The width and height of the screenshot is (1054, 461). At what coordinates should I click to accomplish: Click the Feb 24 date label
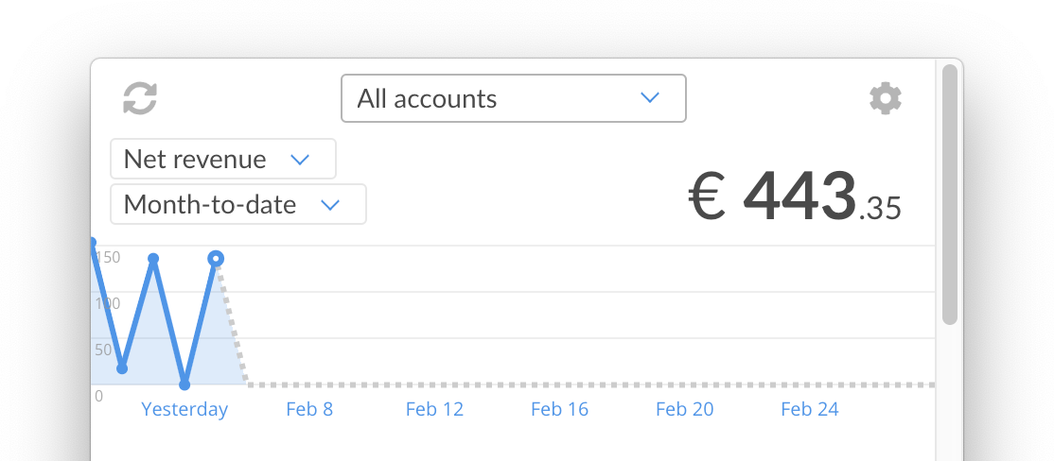tap(809, 409)
